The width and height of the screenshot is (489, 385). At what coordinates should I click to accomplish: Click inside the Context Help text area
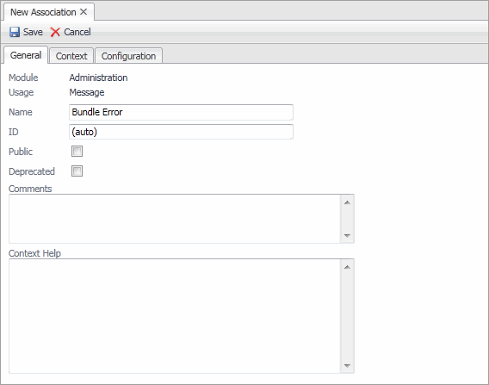click(x=175, y=316)
